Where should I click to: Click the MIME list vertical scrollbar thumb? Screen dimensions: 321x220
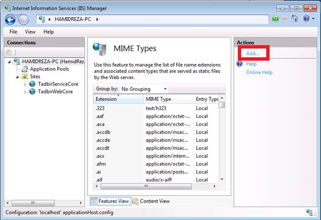click(222, 105)
